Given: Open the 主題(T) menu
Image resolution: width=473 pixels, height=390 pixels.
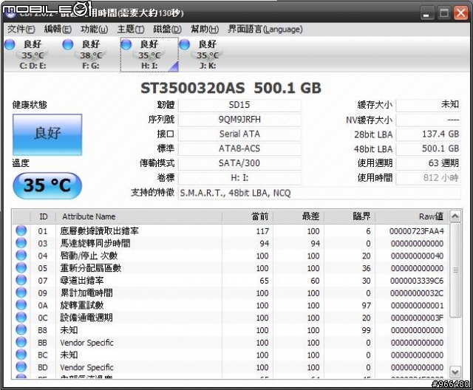Looking at the screenshot, I should pyautogui.click(x=131, y=30).
